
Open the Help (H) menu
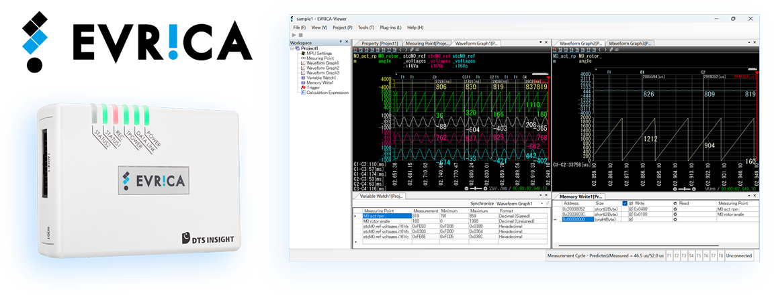(415, 27)
